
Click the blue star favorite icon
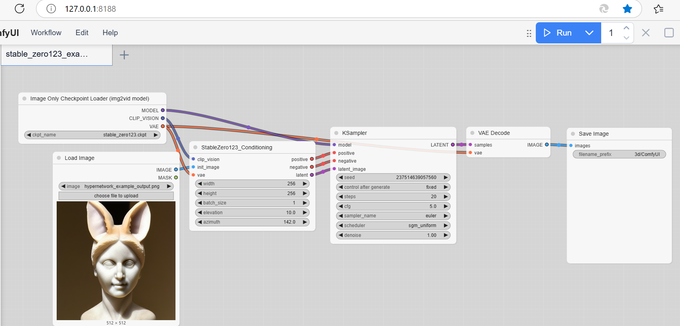pos(627,9)
